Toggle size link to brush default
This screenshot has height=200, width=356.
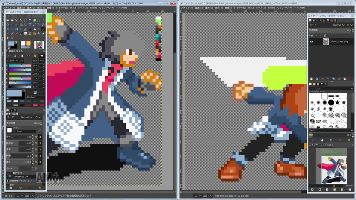click(x=40, y=137)
